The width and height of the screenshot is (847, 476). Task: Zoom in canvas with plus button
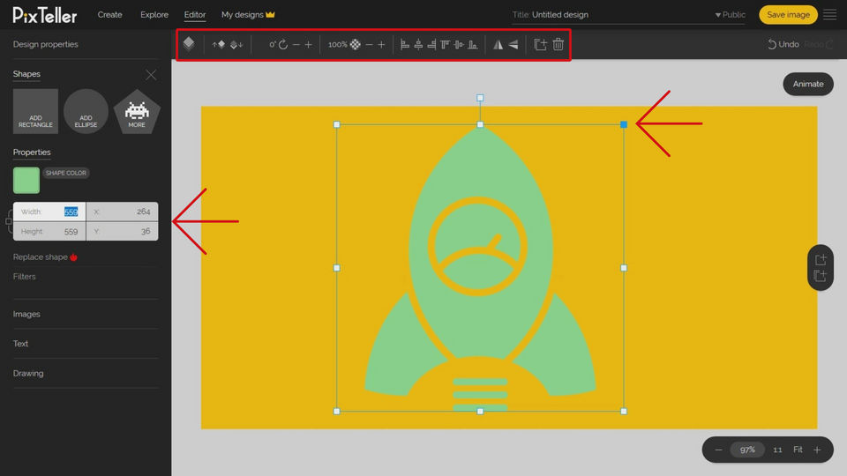pyautogui.click(x=817, y=450)
